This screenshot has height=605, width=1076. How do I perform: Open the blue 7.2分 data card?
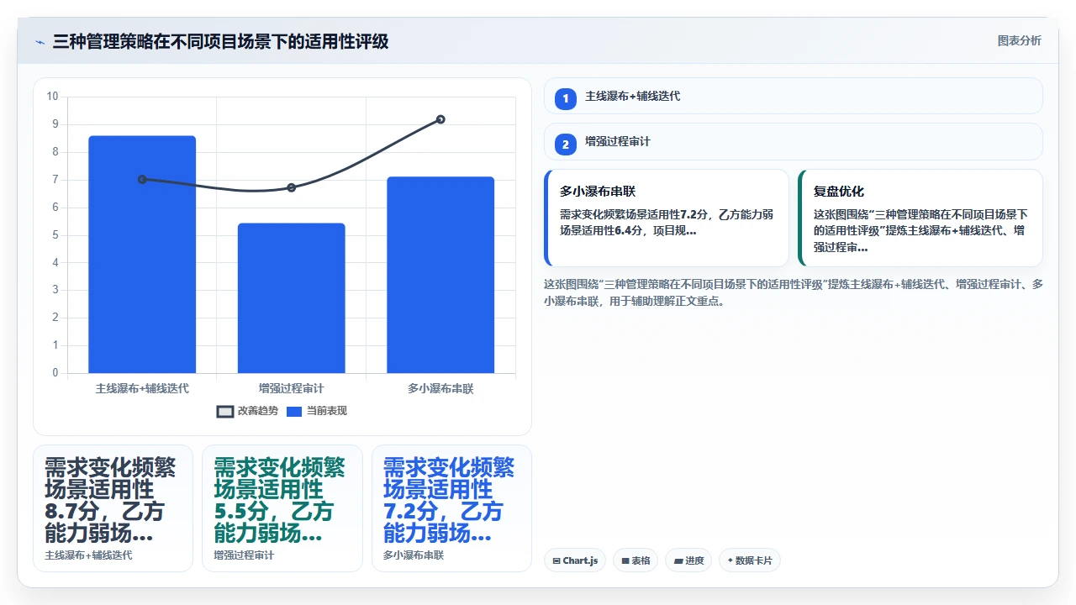(451, 508)
